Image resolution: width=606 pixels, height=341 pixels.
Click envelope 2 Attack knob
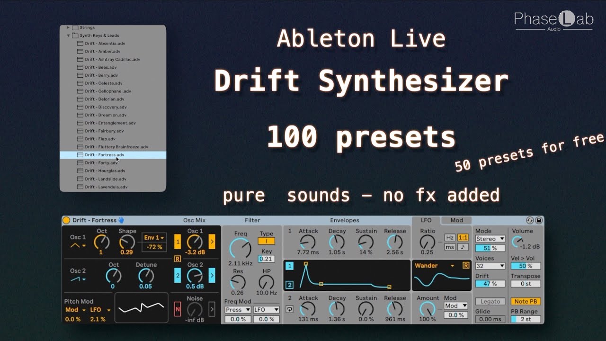coord(308,309)
